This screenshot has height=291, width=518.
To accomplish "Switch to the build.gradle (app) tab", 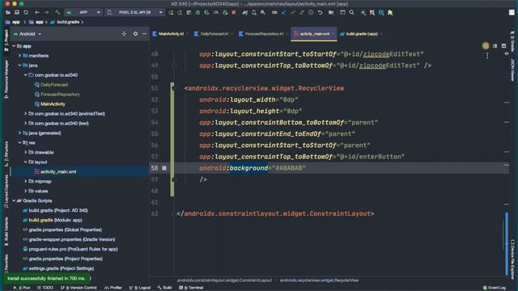I will 362,34.
